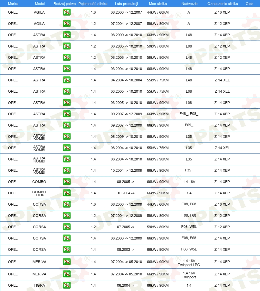Click the Marka column header
This screenshot has height=291, width=260.
click(13, 4)
